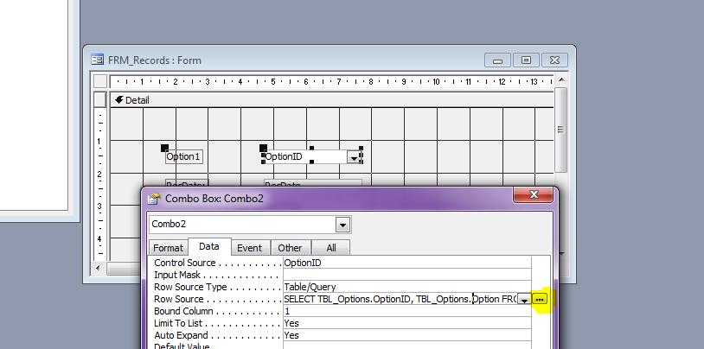Click the Bound Column property label

click(183, 311)
